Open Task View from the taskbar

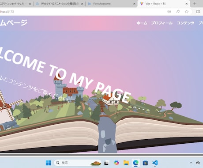click(106, 163)
